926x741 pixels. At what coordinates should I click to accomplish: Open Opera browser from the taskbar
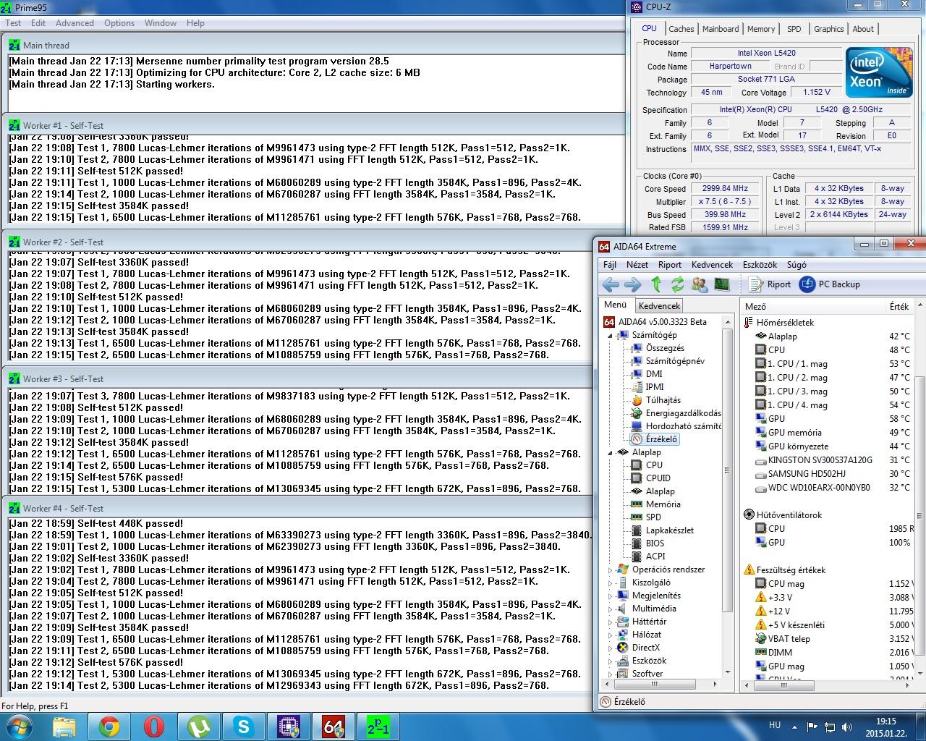154,727
